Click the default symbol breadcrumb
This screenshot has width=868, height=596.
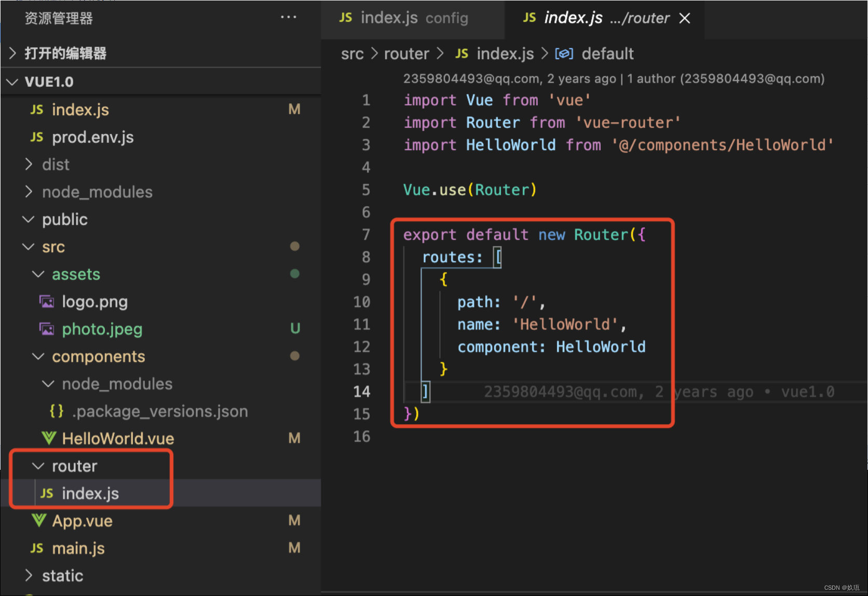(607, 53)
